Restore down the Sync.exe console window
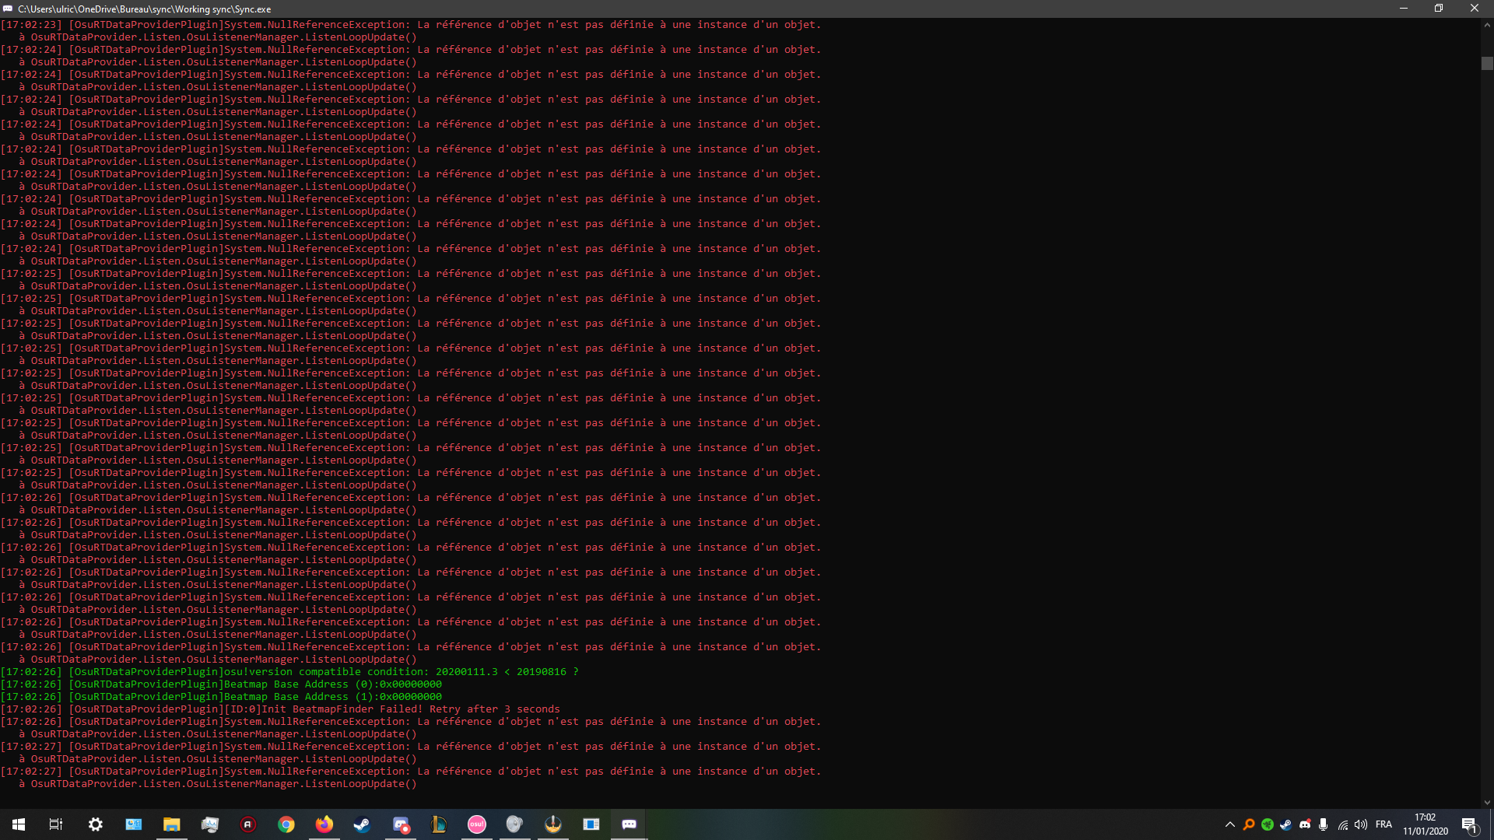The height and width of the screenshot is (840, 1494). (x=1439, y=9)
